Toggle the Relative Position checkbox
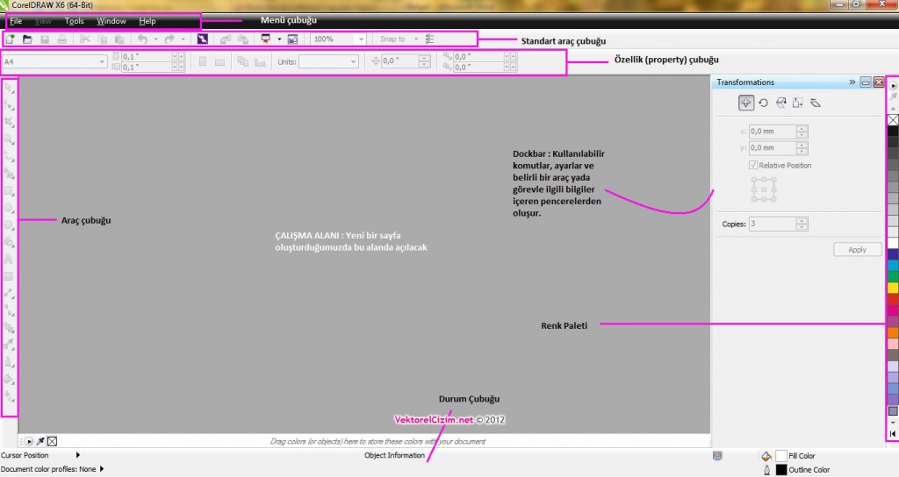 pyautogui.click(x=753, y=165)
